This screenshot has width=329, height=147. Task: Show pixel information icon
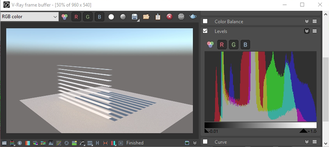tap(20, 143)
